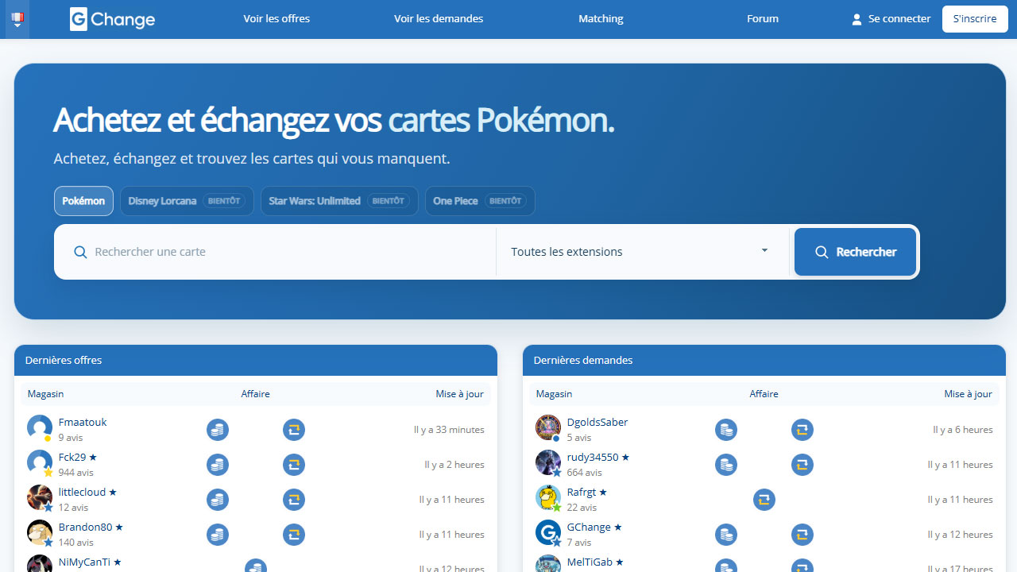Click DgoldsSaber's exchange arrows icon
1017x572 pixels.
(x=802, y=430)
